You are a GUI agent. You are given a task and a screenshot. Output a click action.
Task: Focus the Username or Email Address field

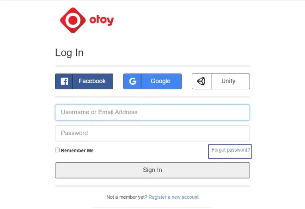[152, 112]
